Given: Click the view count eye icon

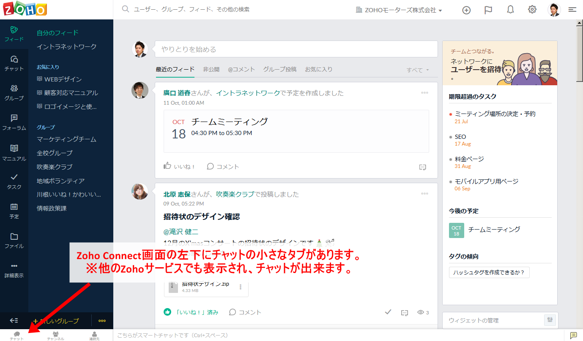Looking at the screenshot, I should coord(421,312).
